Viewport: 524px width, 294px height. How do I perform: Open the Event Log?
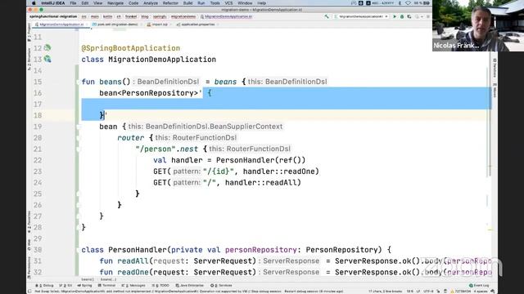point(479,286)
